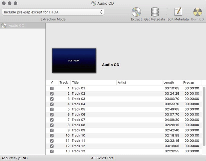This screenshot has height=161, width=206.
Task: Uncheck the Track 01 checkbox
Action: (52, 88)
